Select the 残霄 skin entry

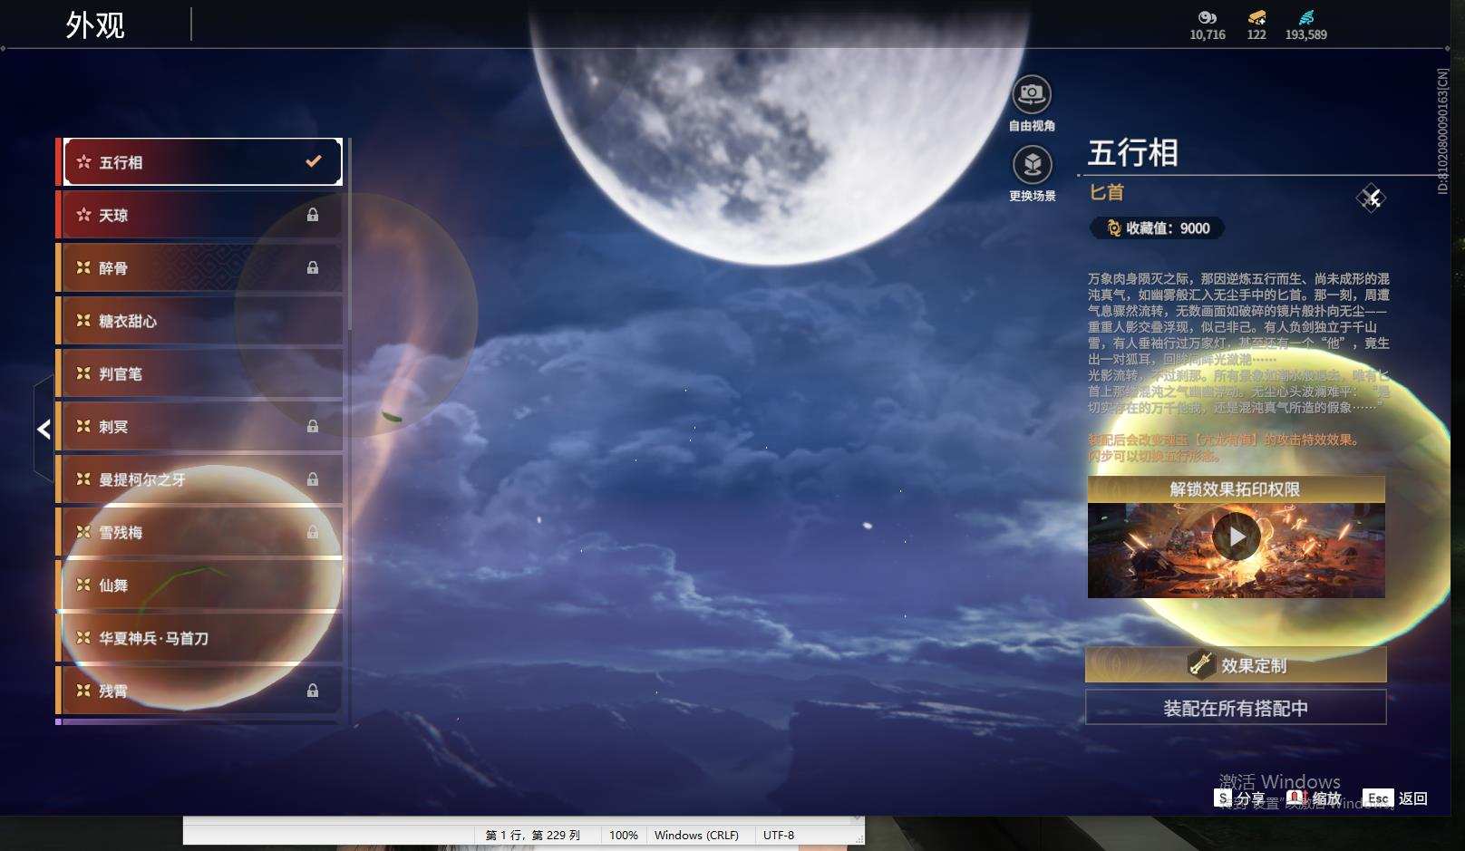pos(202,691)
